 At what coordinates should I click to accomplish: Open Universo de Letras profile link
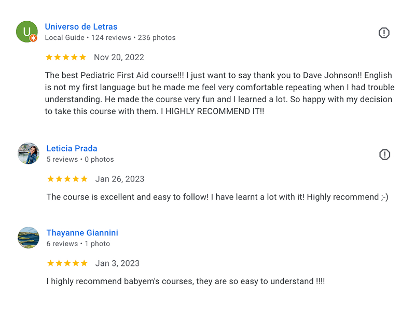point(81,27)
